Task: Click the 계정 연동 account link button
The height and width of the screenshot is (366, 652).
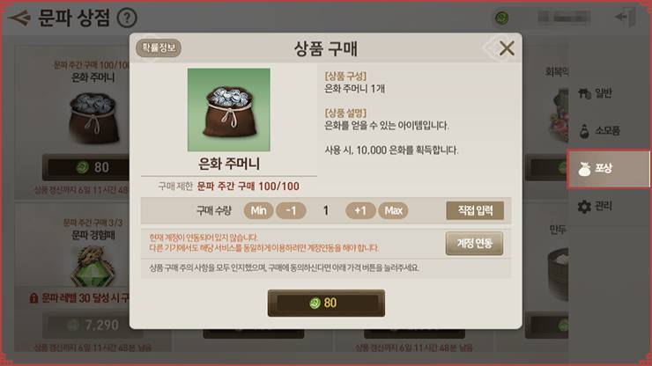Action: coord(474,244)
